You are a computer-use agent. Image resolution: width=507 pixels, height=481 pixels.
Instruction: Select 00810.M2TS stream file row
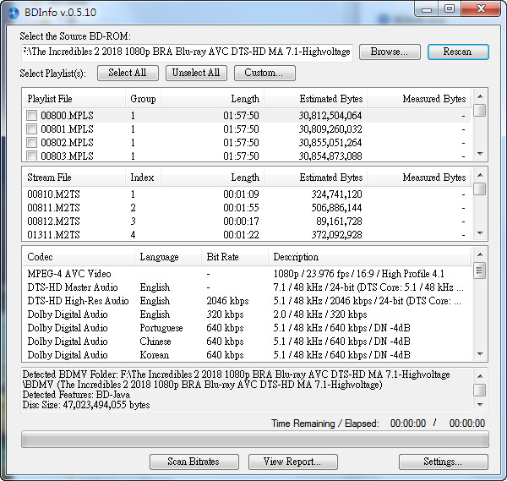pyautogui.click(x=247, y=194)
